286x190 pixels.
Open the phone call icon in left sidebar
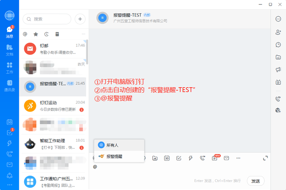pos(10,154)
